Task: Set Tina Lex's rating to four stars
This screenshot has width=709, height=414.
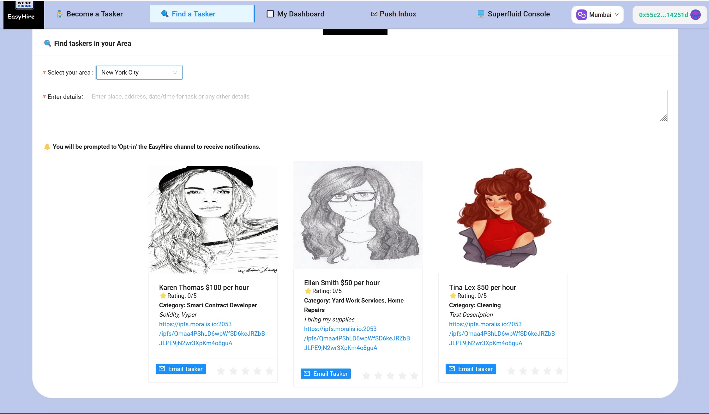Action: 547,371
